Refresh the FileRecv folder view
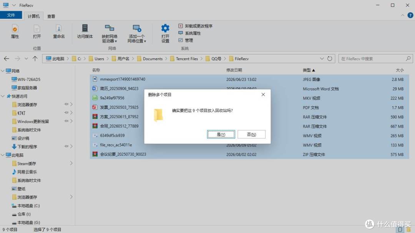Viewport: 415px width, 233px height. coord(330,59)
